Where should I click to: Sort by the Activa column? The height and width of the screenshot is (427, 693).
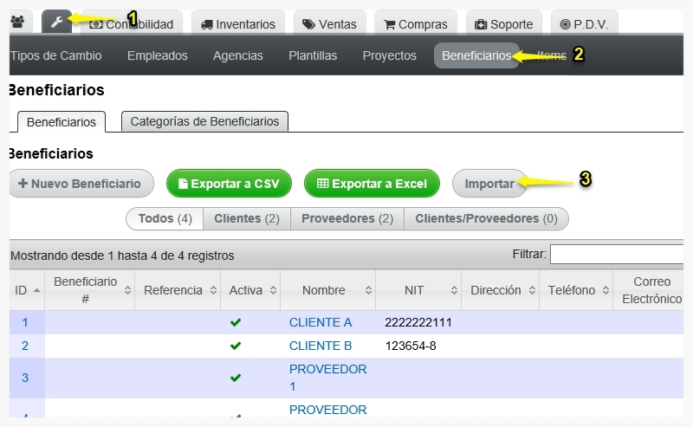click(250, 290)
